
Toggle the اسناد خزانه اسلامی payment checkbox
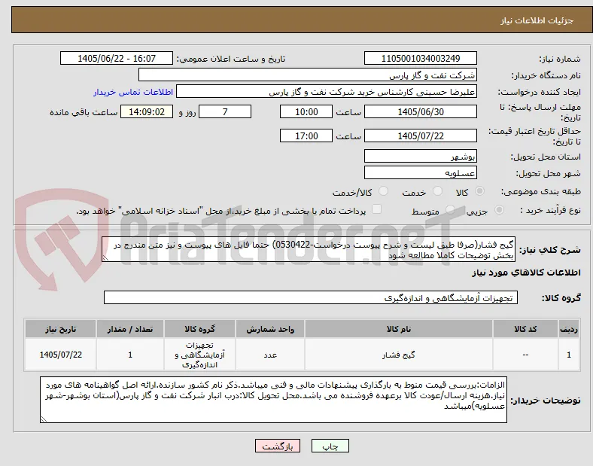point(377,209)
